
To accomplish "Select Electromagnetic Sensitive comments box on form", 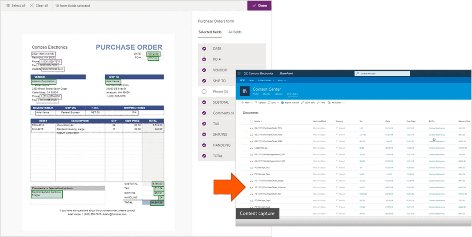I will pos(47,194).
